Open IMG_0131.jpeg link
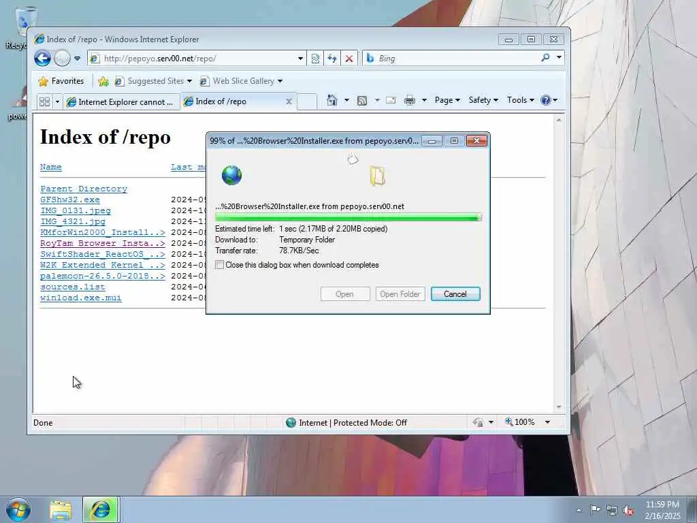The height and width of the screenshot is (523, 697). tap(76, 210)
